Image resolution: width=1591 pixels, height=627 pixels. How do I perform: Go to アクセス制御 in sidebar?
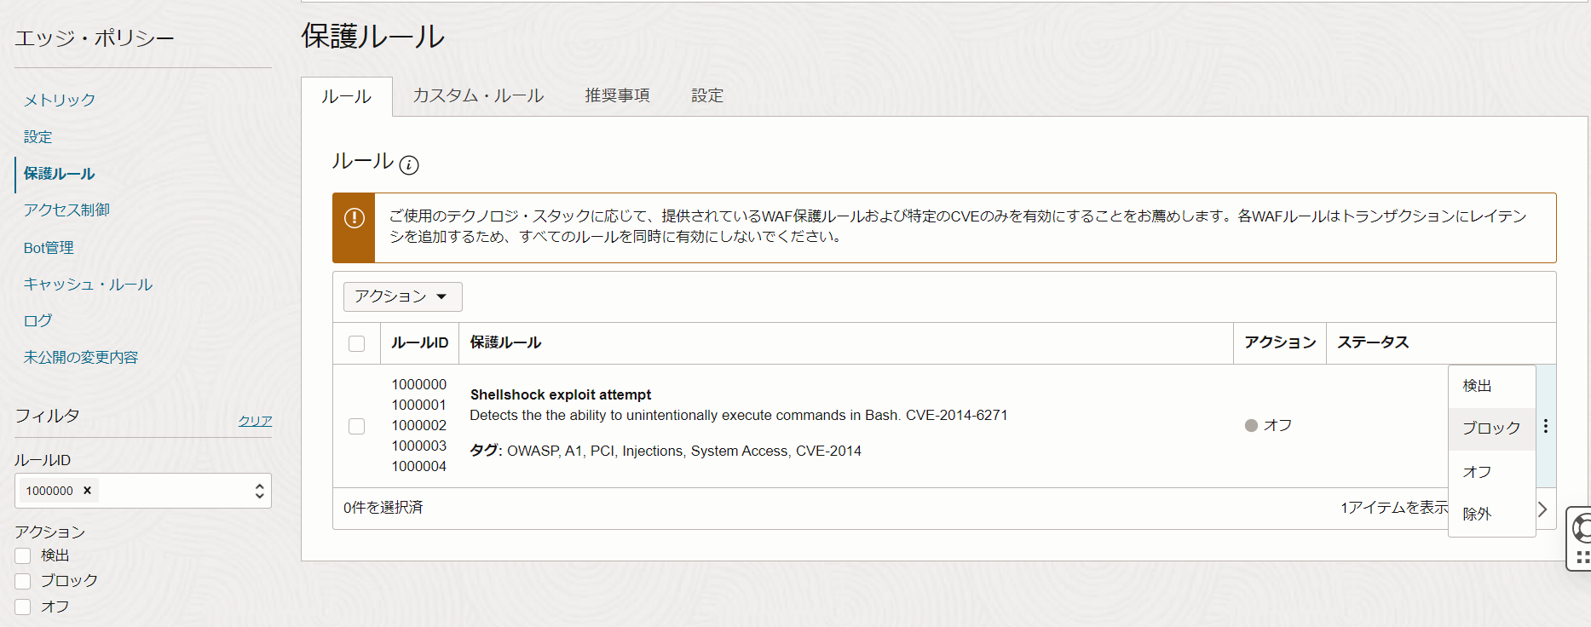(x=66, y=210)
